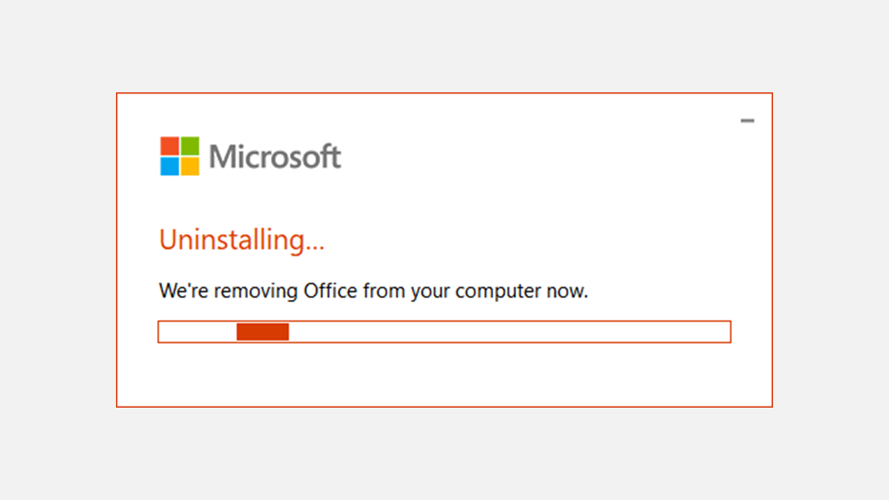Click the blue square of the Microsoft logo
889x500 pixels.
[169, 167]
